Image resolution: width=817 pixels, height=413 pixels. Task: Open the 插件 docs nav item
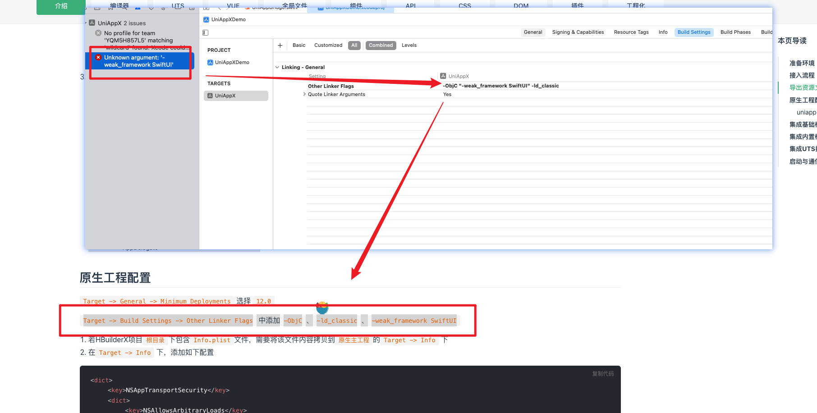pyautogui.click(x=578, y=6)
